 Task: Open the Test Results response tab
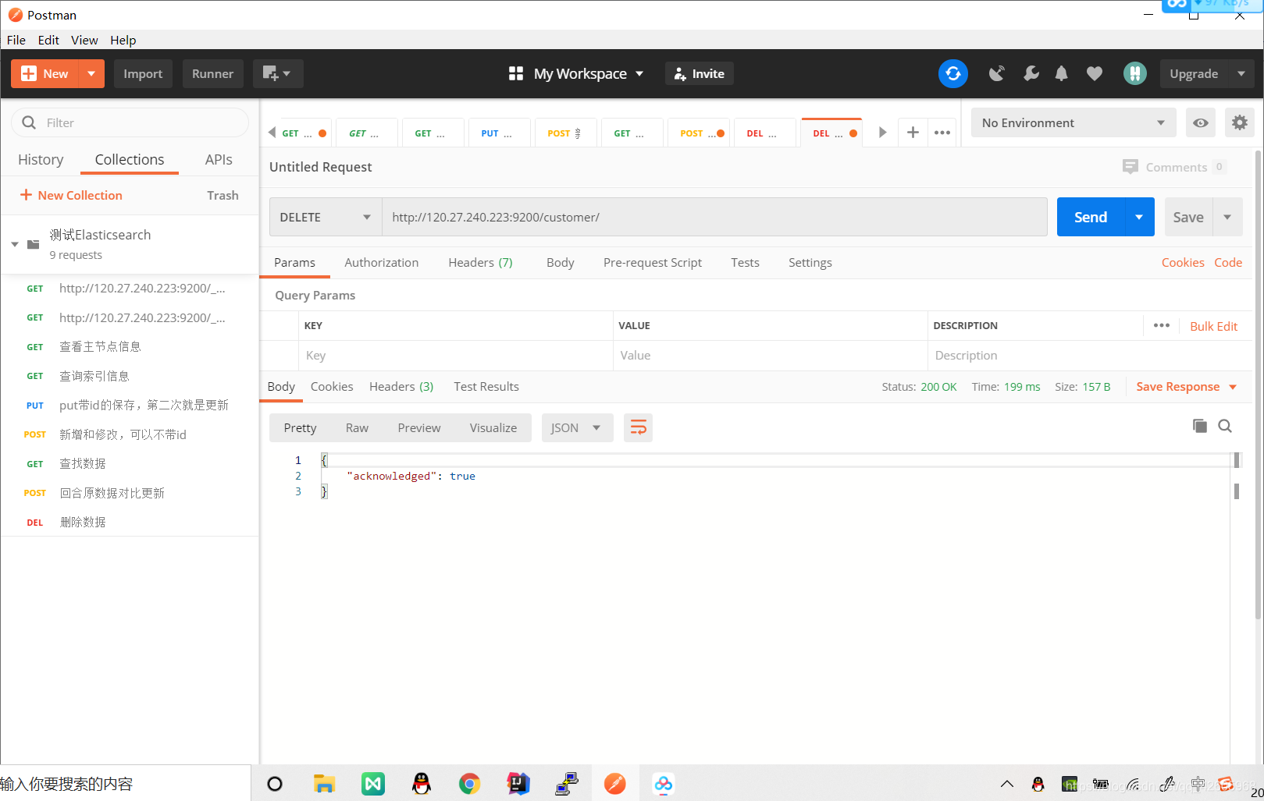[x=486, y=387]
